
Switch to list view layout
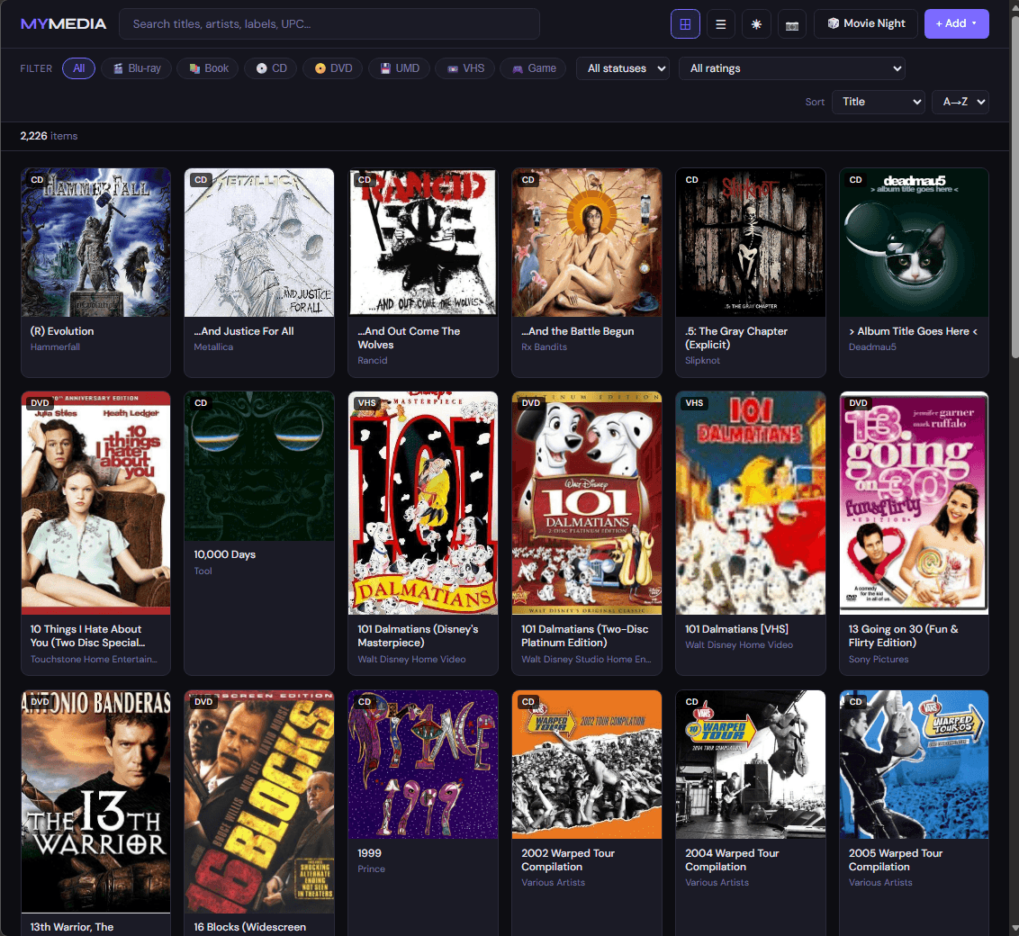tap(720, 23)
